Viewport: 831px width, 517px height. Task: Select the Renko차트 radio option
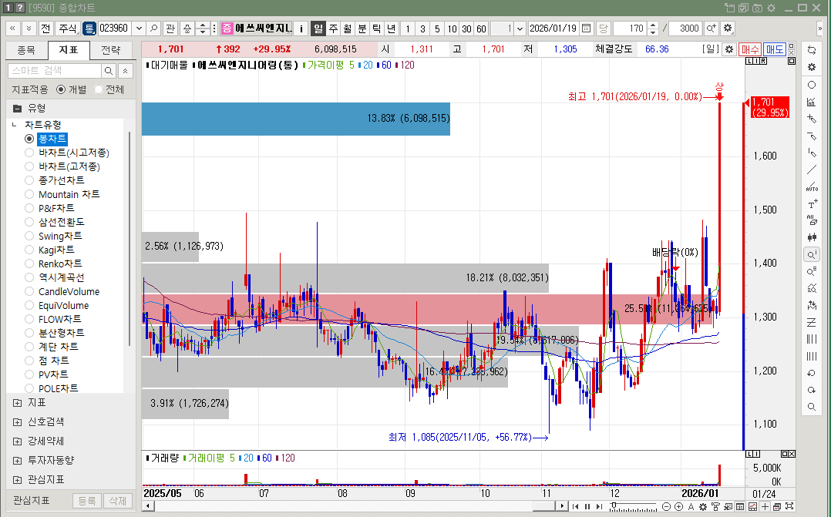[29, 264]
